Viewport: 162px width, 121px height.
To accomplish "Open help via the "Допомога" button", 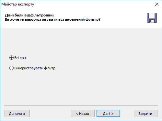I will pyautogui.click(x=17, y=114).
